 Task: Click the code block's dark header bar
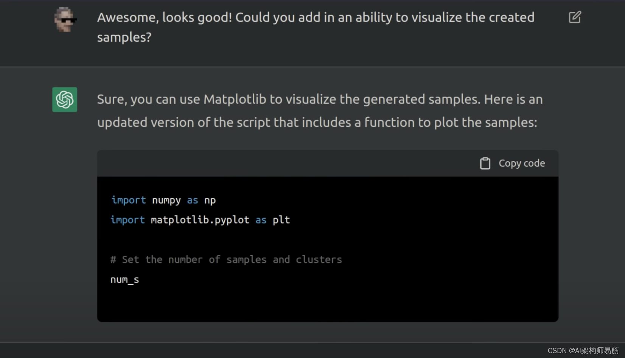click(288, 164)
